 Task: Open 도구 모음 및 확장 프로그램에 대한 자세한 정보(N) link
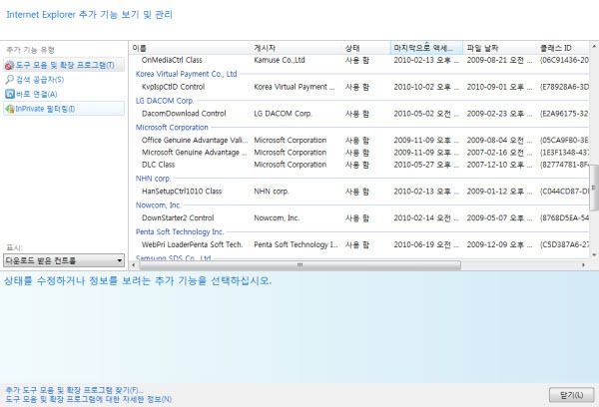pos(88,399)
